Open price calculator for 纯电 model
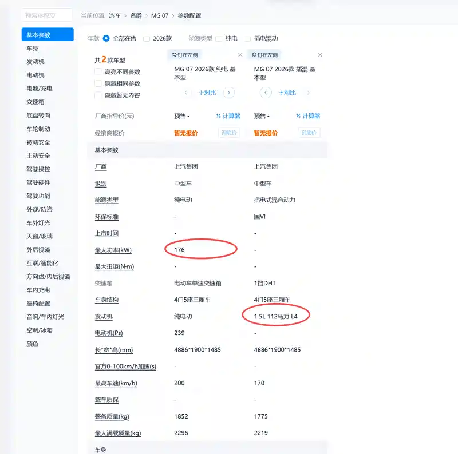 tap(228, 116)
